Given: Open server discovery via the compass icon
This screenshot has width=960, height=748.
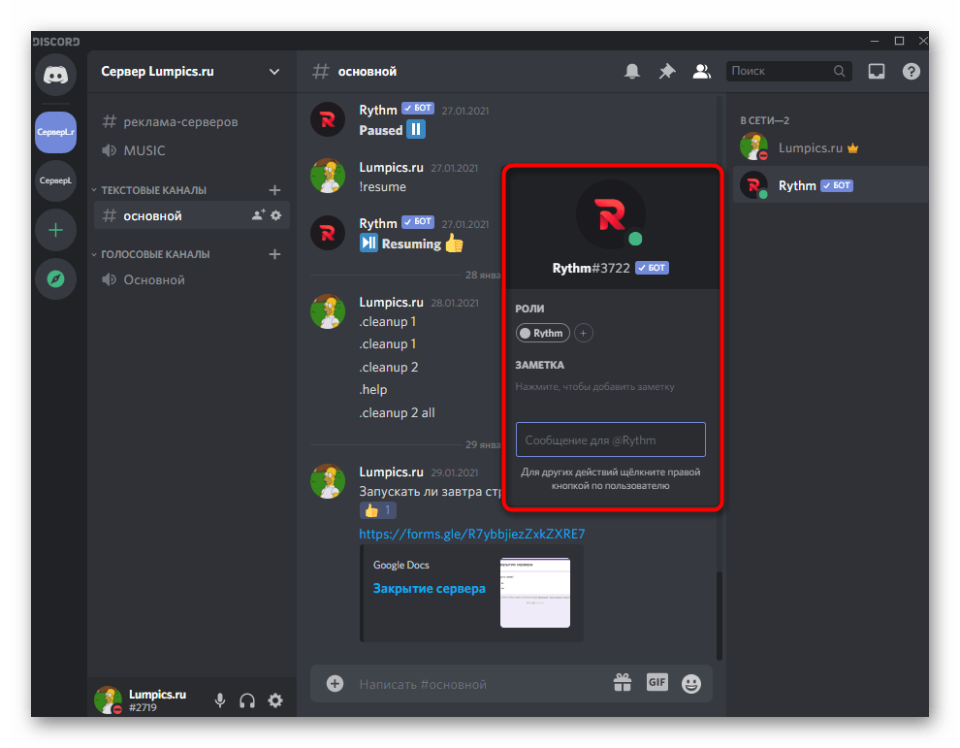Looking at the screenshot, I should (55, 278).
